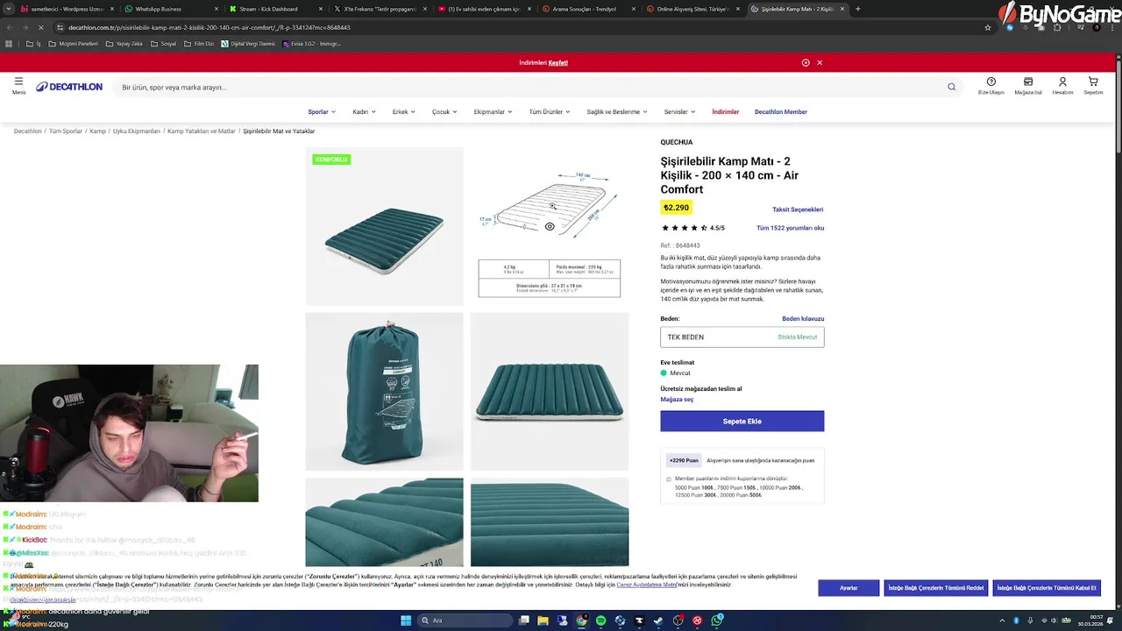Open Müşteri Panelleri bookmarks folder
The height and width of the screenshot is (631, 1122).
[74, 44]
